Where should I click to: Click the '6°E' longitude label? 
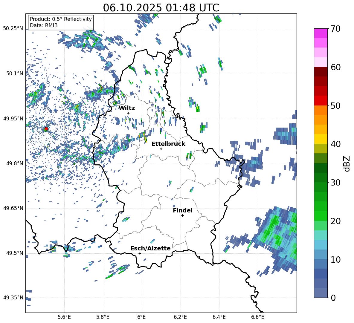tap(141, 317)
